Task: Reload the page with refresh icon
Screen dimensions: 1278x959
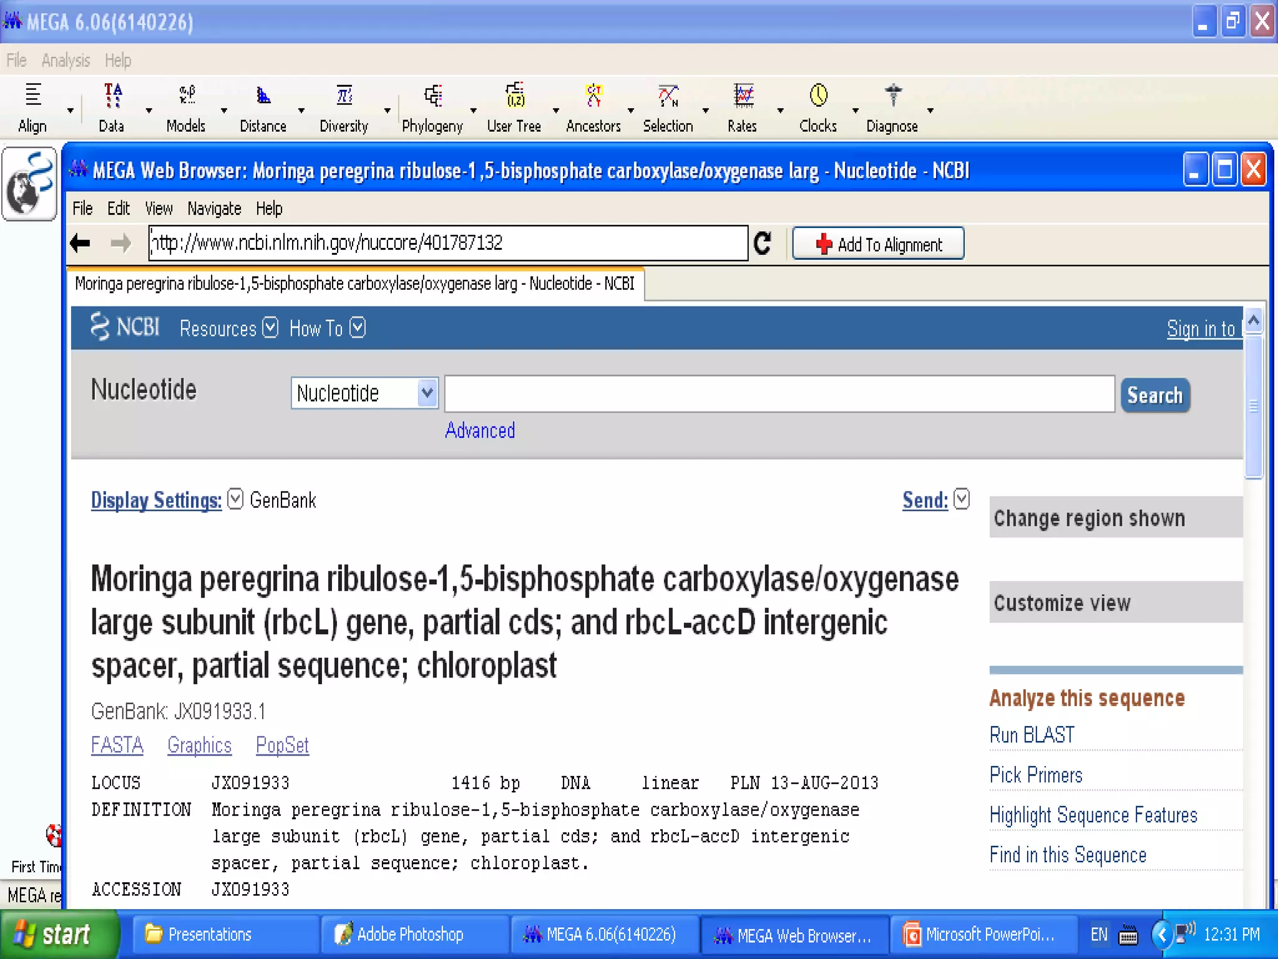Action: tap(763, 243)
